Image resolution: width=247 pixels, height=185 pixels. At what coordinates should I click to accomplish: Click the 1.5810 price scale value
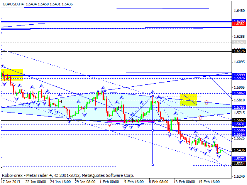click(x=239, y=100)
